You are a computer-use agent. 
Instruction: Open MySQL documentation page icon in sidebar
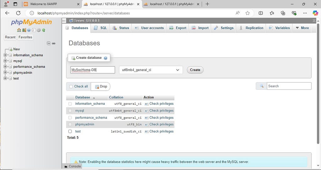click(x=34, y=30)
